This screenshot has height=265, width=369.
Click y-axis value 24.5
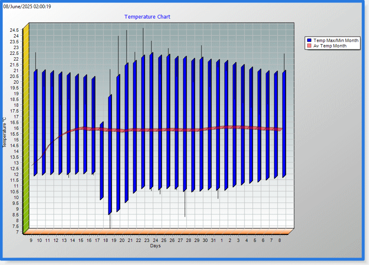(14, 30)
